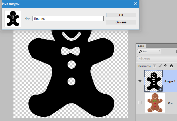Screen dimensions: 177x121
Task: Open the Вид layer filter dropdown
Action: [x=149, y=52]
